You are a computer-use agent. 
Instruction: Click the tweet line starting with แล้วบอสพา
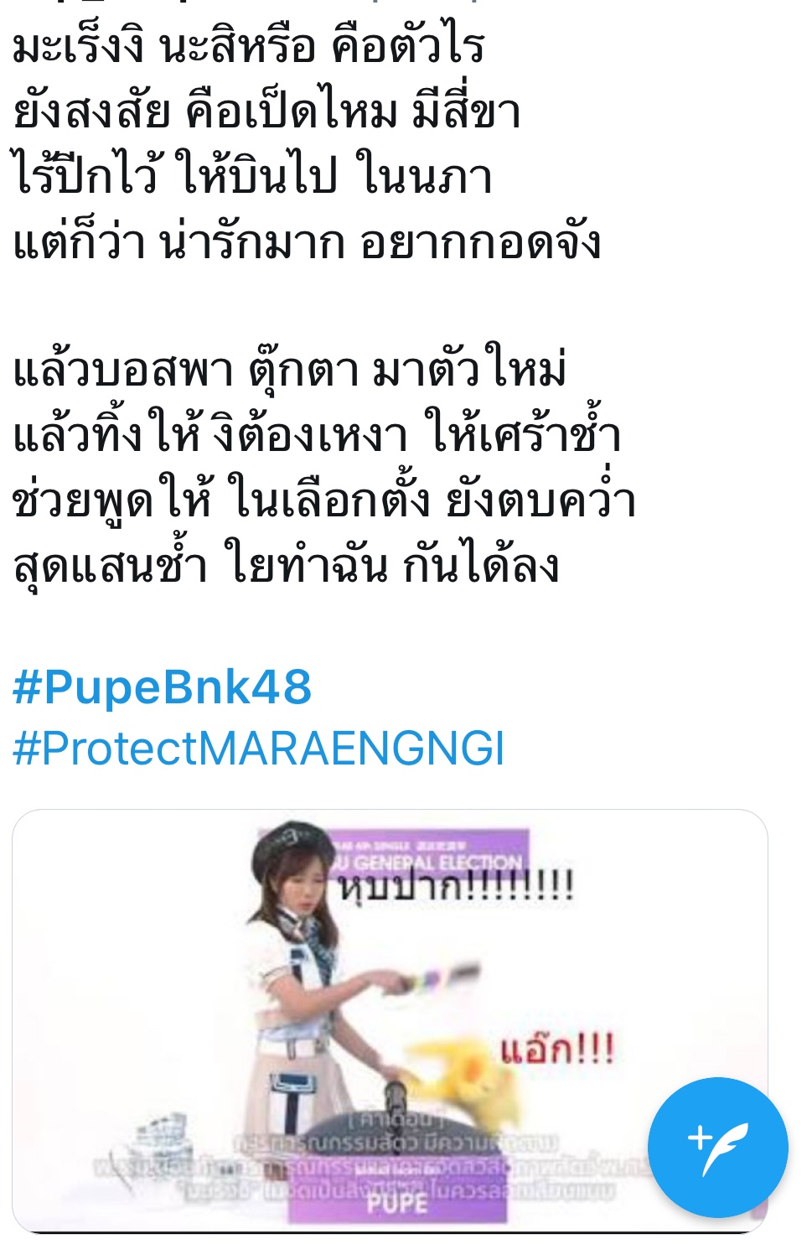[x=290, y=369]
